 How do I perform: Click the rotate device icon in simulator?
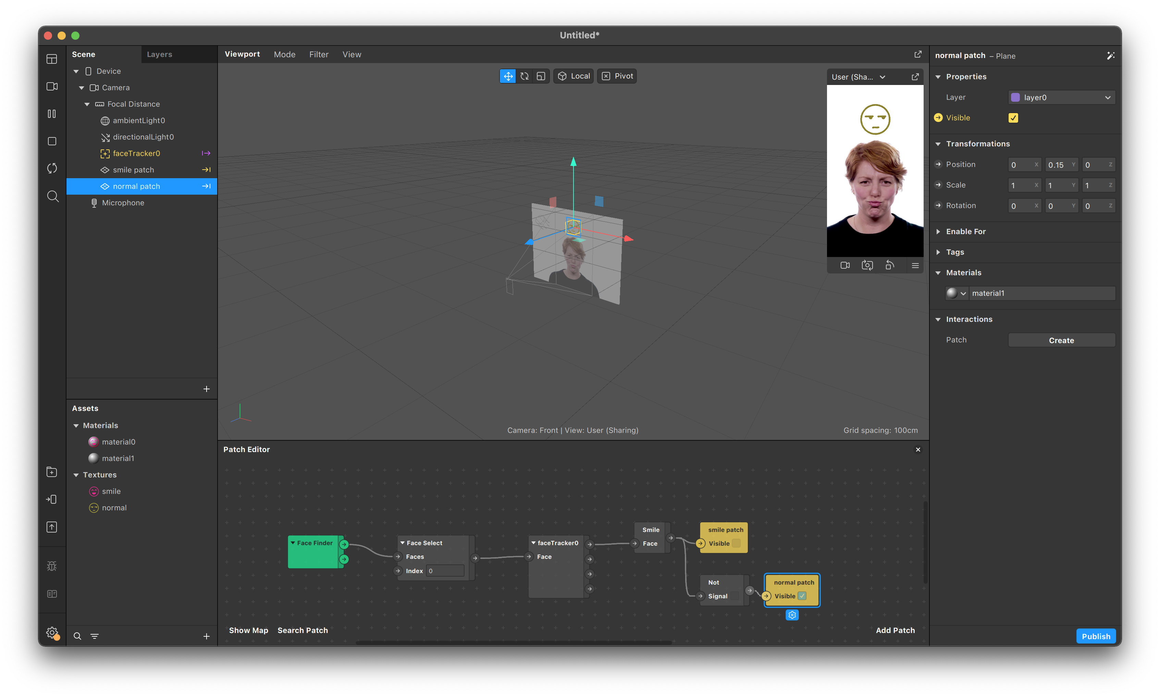[x=890, y=265]
